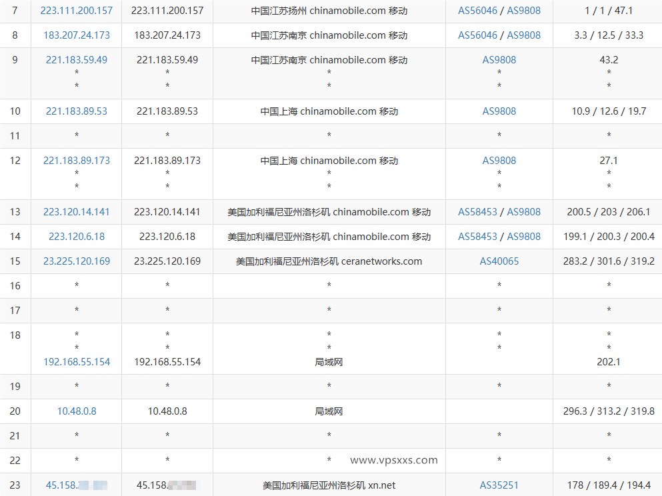
Task: Select plain text 221.183.59.49 in second column
Action: coord(167,60)
